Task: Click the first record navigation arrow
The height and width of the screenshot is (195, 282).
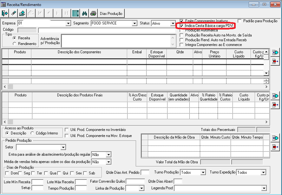Action: point(40,13)
